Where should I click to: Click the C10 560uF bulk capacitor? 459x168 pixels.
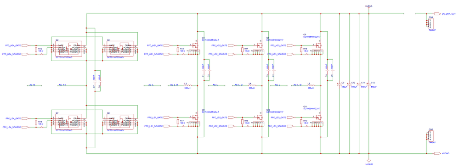click(349, 84)
